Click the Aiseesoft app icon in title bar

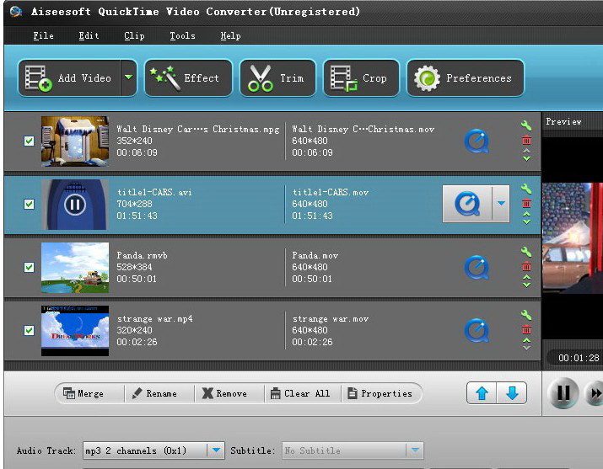click(16, 12)
